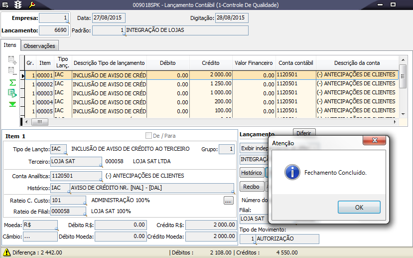413x258 pixels.
Task: Click the green sigma totals icon
Action: click(x=12, y=82)
